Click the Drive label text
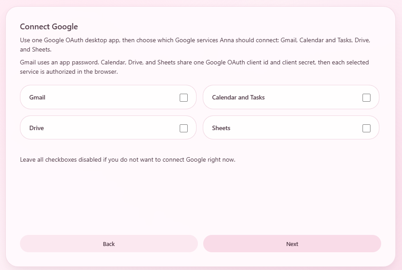Viewport: 402px width, 270px height. tap(36, 128)
